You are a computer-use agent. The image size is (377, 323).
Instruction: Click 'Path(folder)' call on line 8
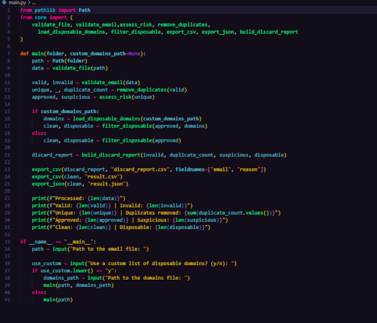pos(70,61)
